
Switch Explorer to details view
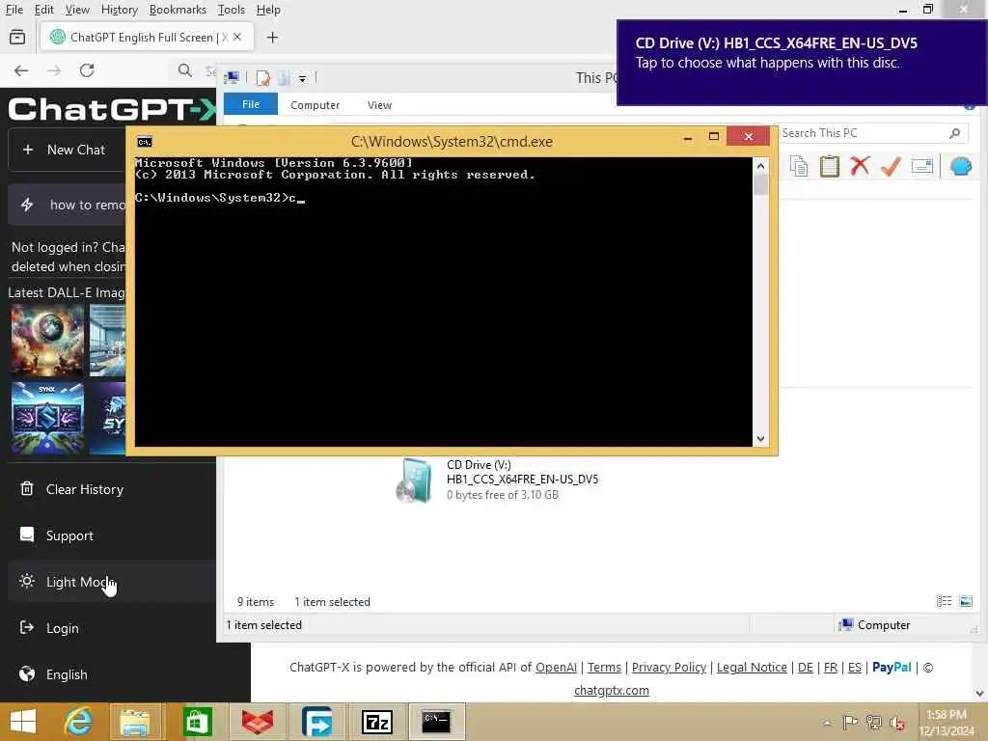[x=944, y=601]
